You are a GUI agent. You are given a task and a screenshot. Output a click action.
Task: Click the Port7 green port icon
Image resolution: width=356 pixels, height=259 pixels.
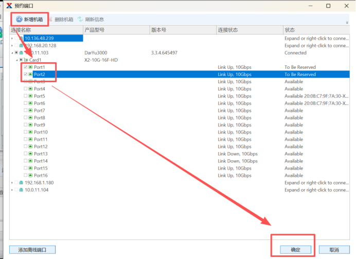click(30, 110)
